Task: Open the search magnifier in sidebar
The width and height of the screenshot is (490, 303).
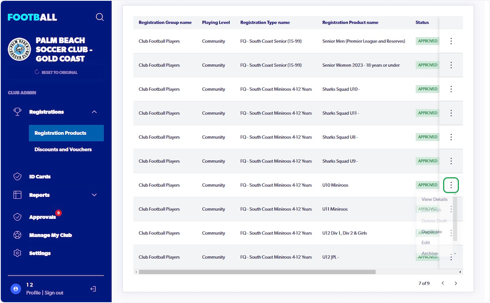Action: point(100,17)
